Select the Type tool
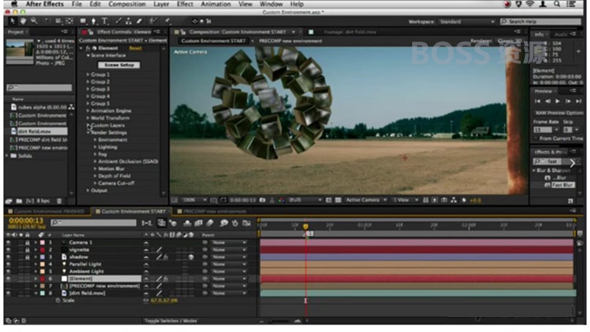590x332 pixels. tap(105, 21)
